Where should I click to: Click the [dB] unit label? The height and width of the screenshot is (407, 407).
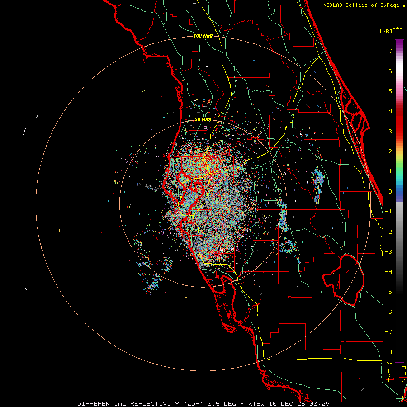tap(386, 31)
